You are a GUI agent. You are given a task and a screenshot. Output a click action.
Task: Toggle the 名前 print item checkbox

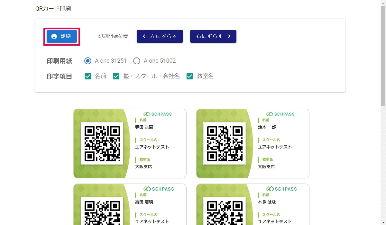(x=87, y=76)
